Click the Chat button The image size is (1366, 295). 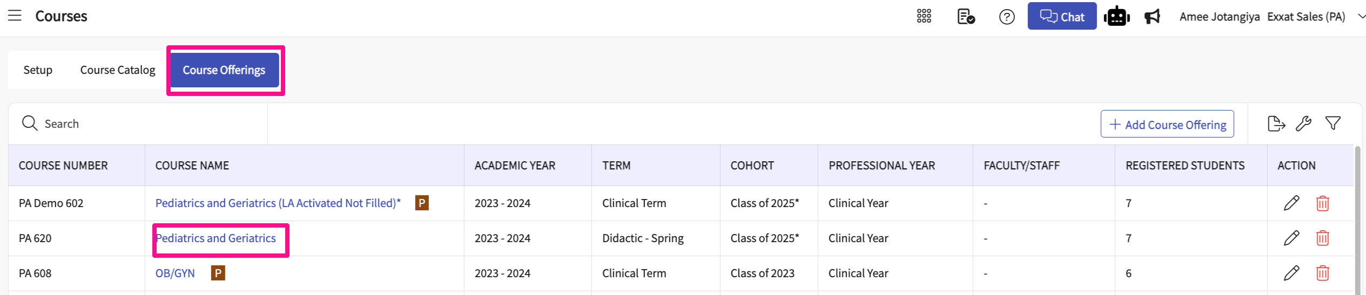click(1061, 17)
